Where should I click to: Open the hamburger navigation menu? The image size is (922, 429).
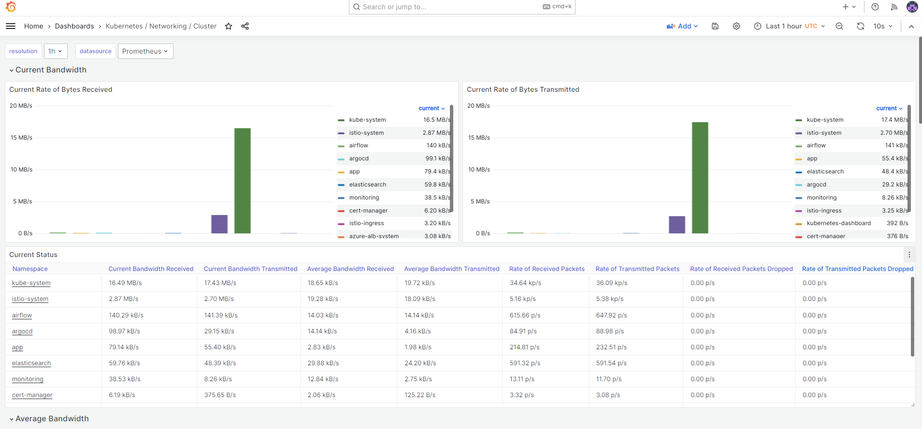tap(11, 26)
